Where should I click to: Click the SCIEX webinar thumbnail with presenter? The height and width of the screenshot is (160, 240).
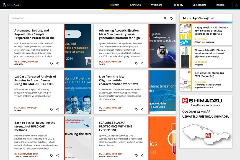click(x=162, y=46)
